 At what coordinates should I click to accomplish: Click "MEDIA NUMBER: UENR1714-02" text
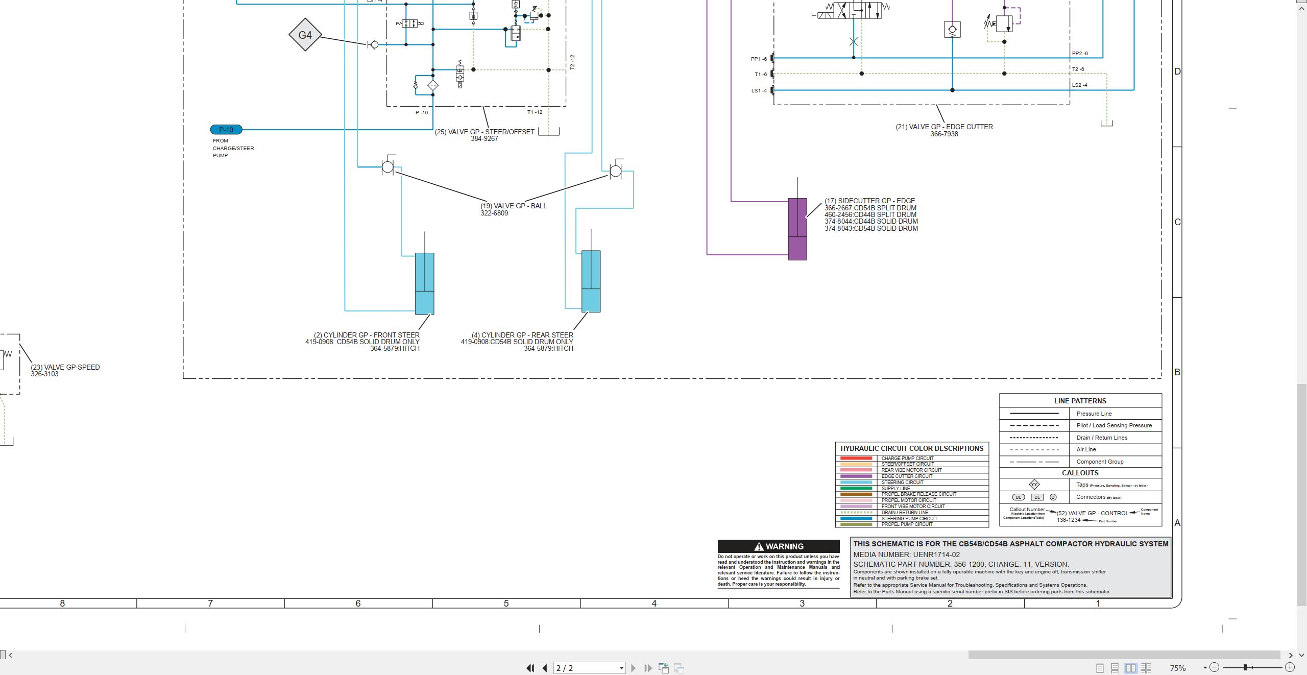[906, 555]
